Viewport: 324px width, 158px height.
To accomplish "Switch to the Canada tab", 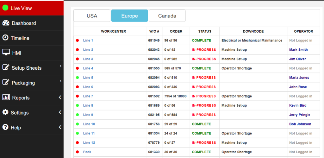I will pyautogui.click(x=167, y=16).
